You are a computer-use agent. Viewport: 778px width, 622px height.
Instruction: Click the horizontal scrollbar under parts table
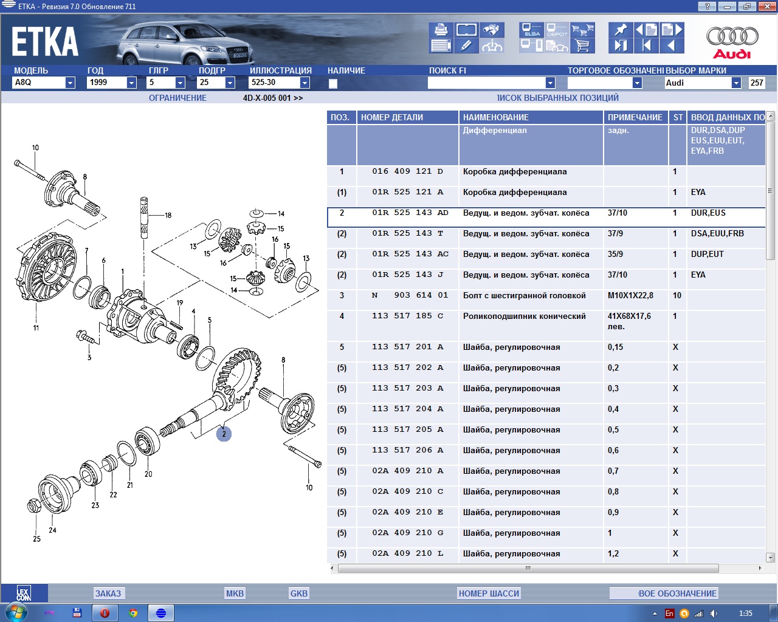(528, 569)
